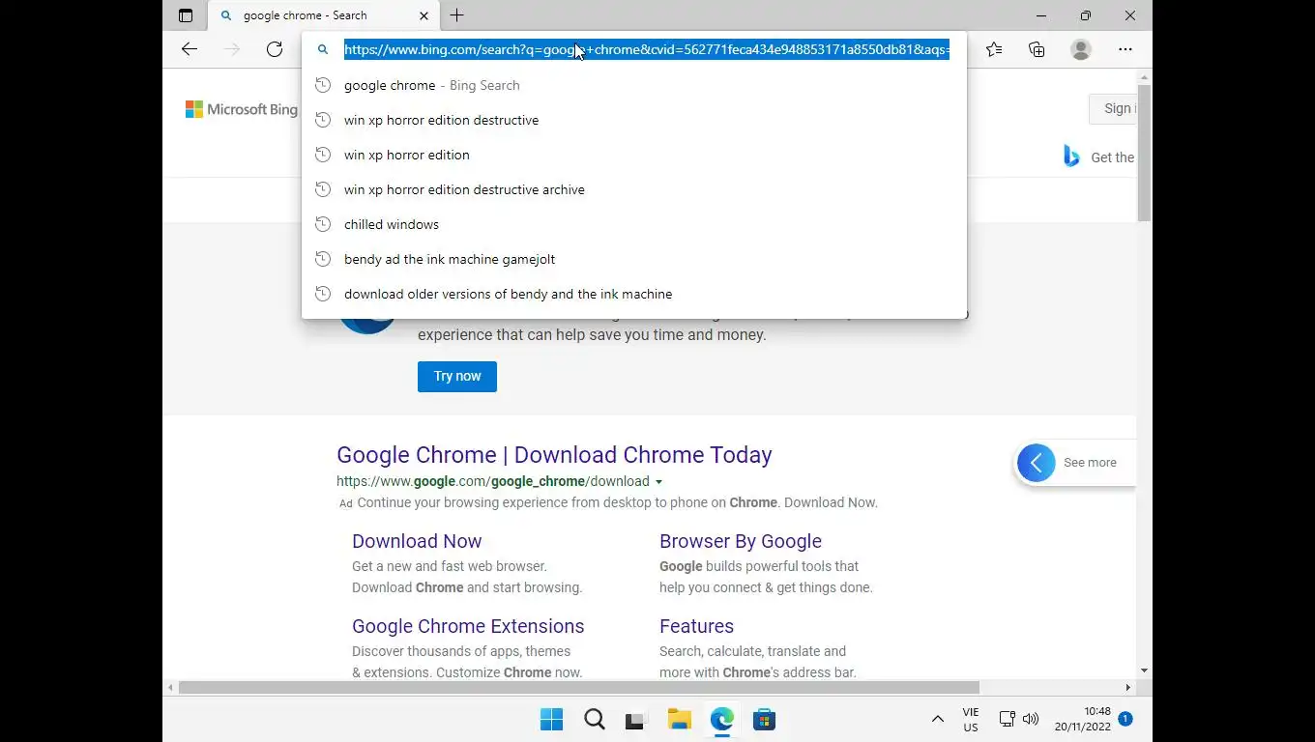
Task: Open taskbar Search magnifier icon
Action: click(x=595, y=720)
